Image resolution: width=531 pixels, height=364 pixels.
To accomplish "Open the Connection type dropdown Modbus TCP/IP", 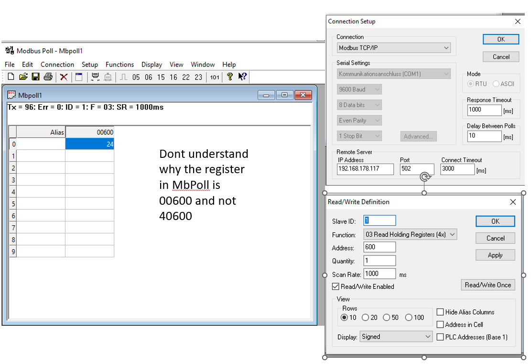I will tap(394, 48).
